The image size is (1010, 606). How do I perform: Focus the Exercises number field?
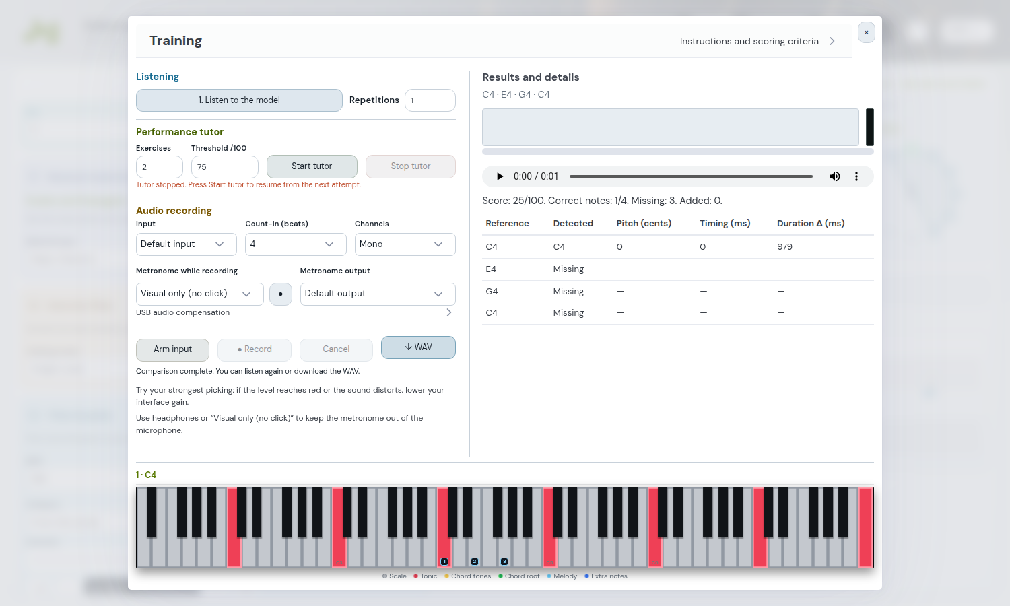[x=160, y=167]
